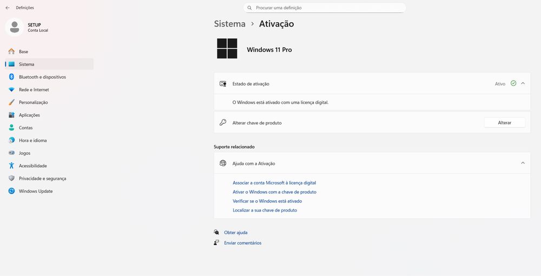Open Base in the sidebar

pyautogui.click(x=49, y=51)
